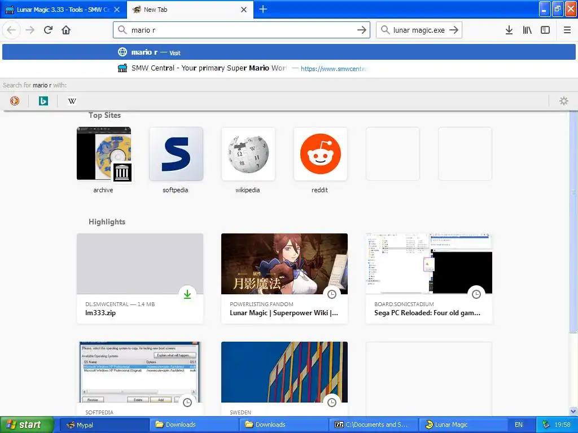The image size is (578, 433).
Task: Open the hamburger application menu
Action: pyautogui.click(x=567, y=30)
